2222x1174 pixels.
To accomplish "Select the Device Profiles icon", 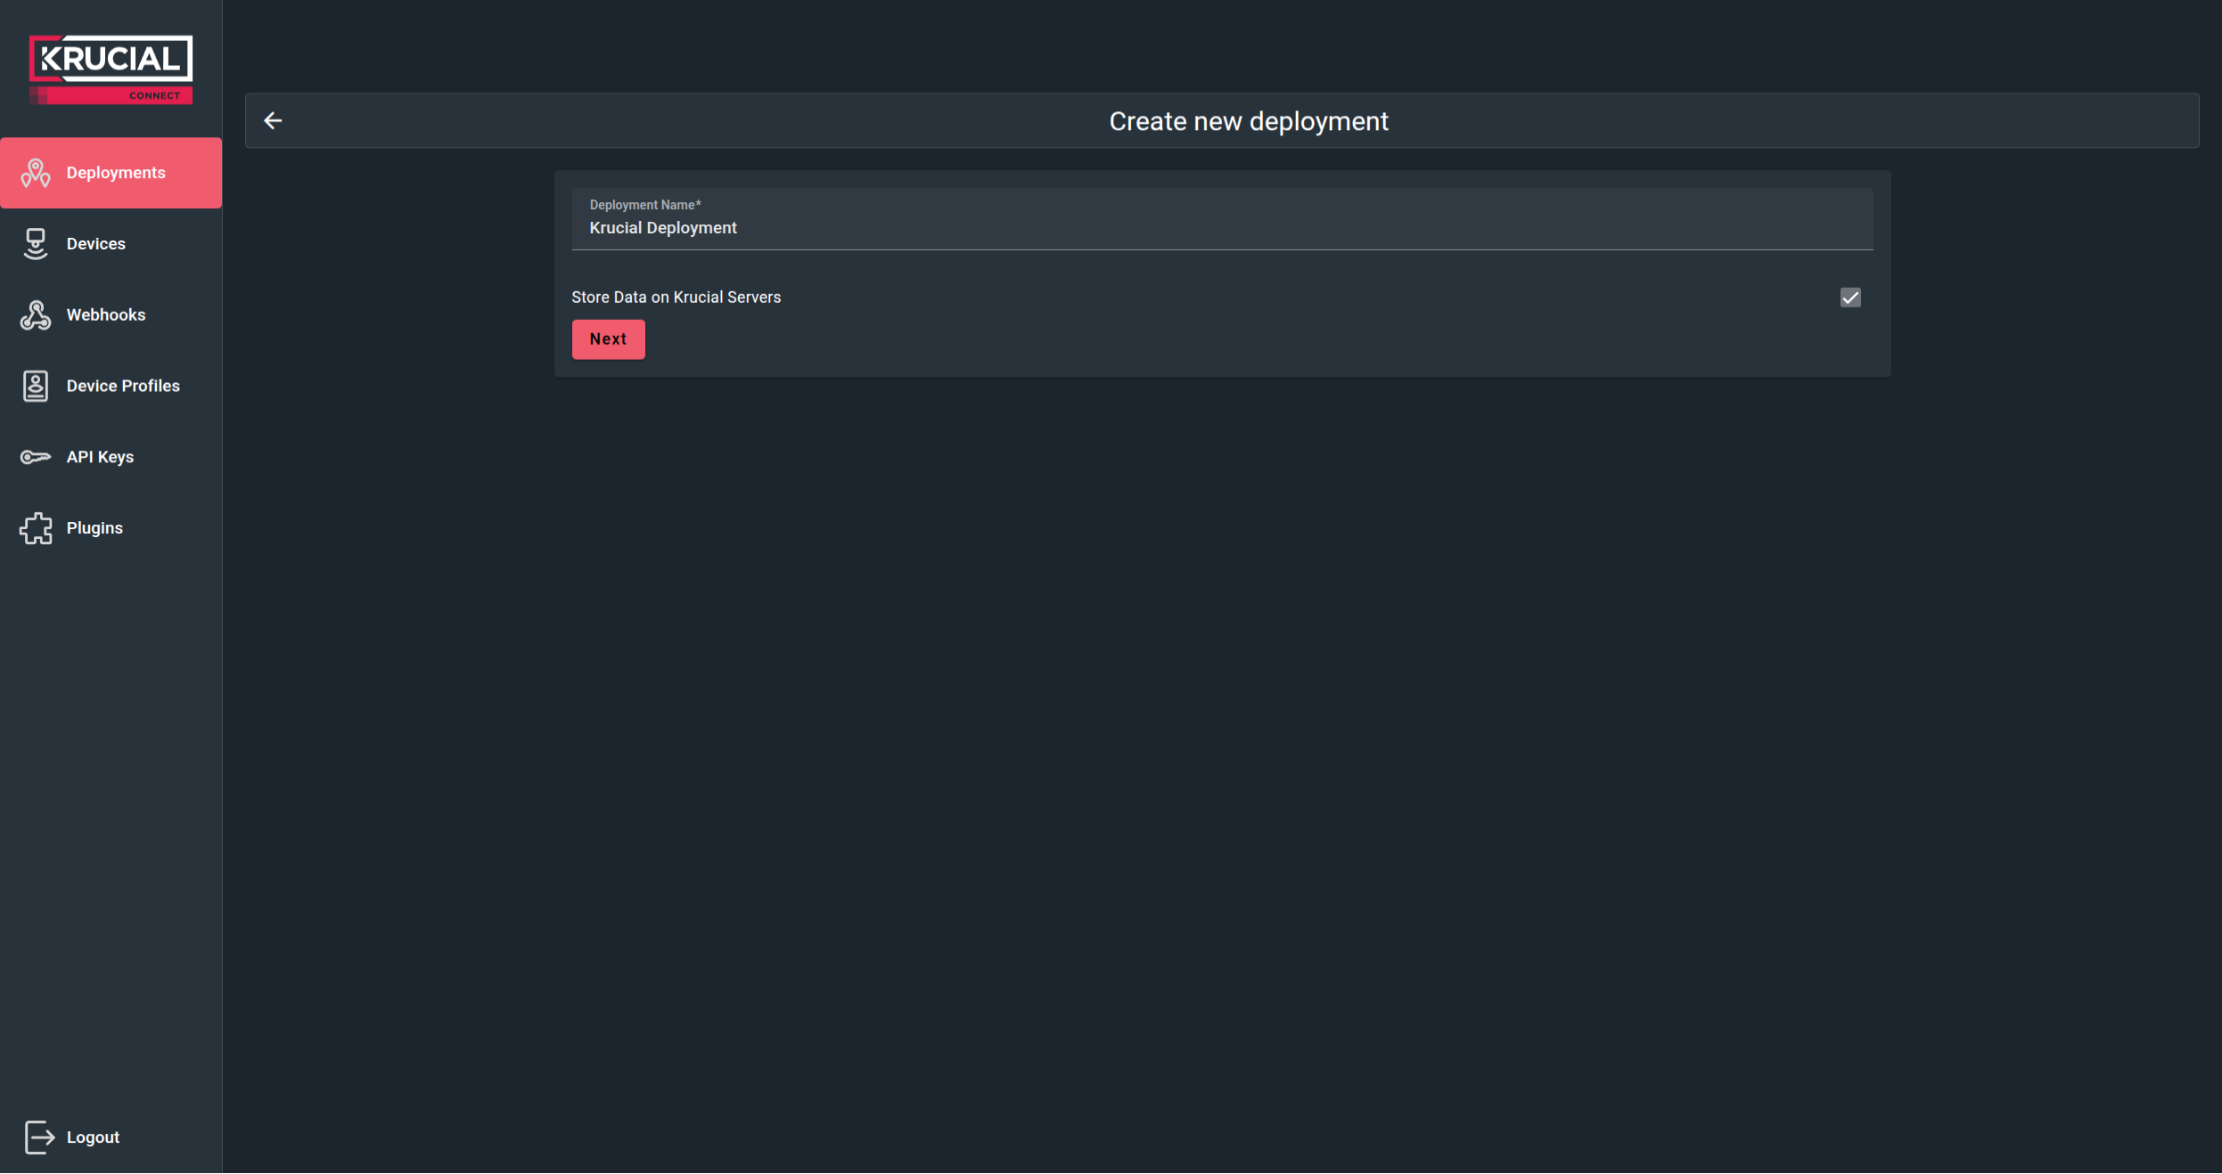I will pos(36,386).
